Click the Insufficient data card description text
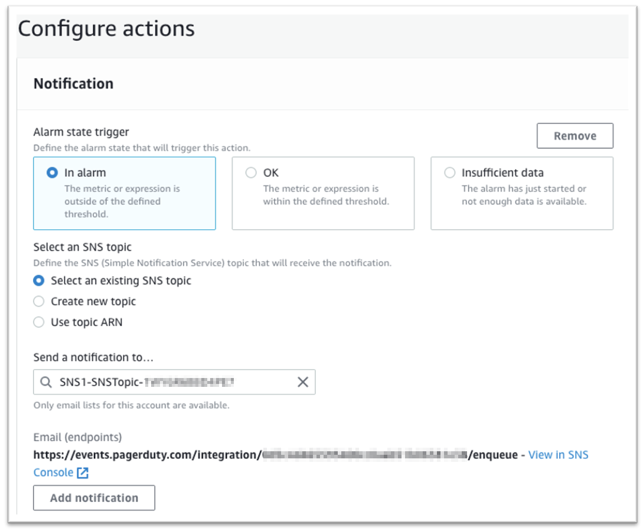 pos(524,195)
